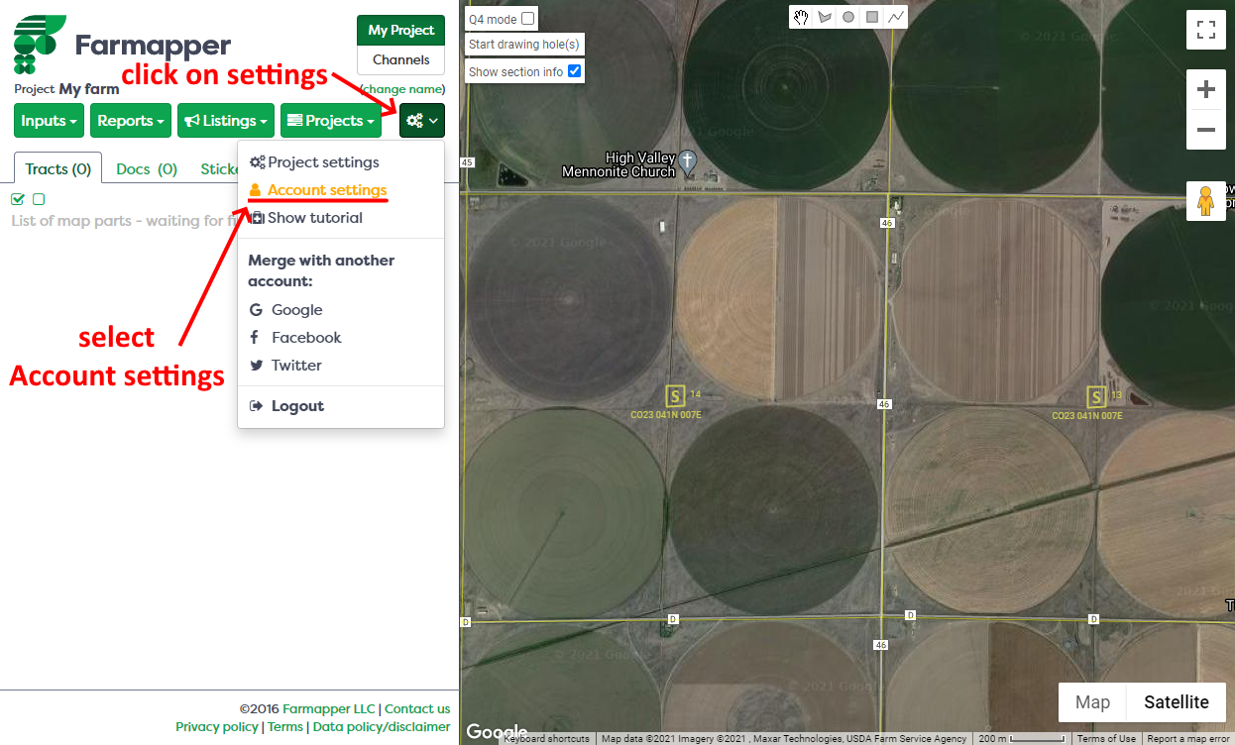Switch map to Map view

pos(1093,702)
